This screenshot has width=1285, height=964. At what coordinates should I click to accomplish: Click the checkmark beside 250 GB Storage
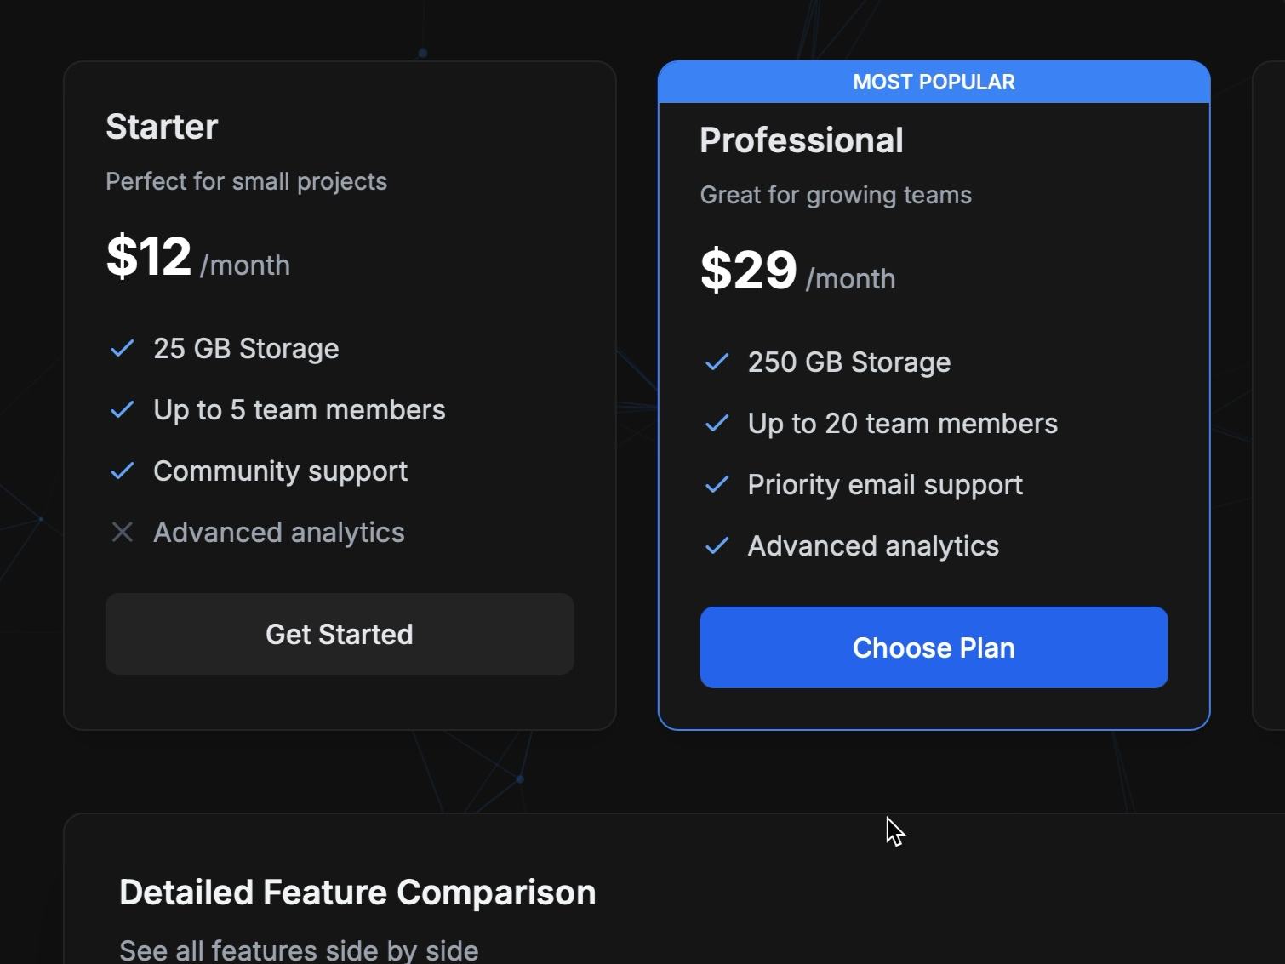tap(717, 362)
